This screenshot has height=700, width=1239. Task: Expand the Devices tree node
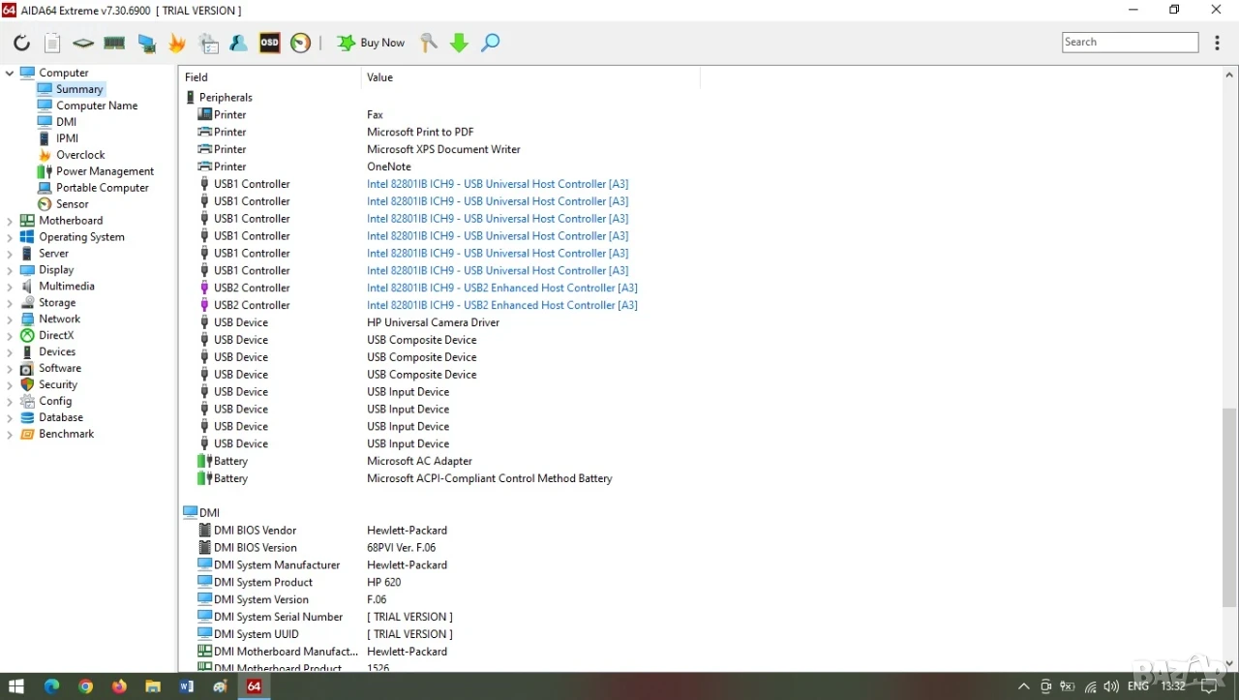[x=10, y=352]
